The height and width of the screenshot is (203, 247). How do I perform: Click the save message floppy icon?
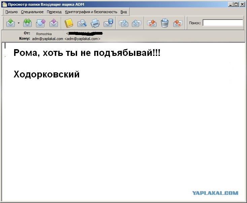(108, 23)
